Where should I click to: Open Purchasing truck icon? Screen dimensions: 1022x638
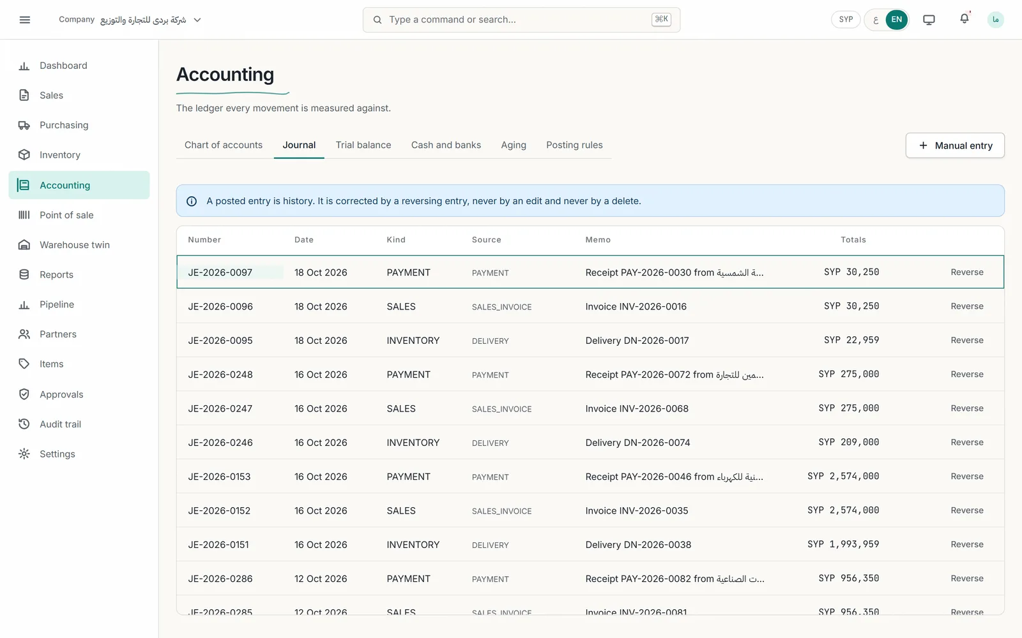[x=24, y=125]
